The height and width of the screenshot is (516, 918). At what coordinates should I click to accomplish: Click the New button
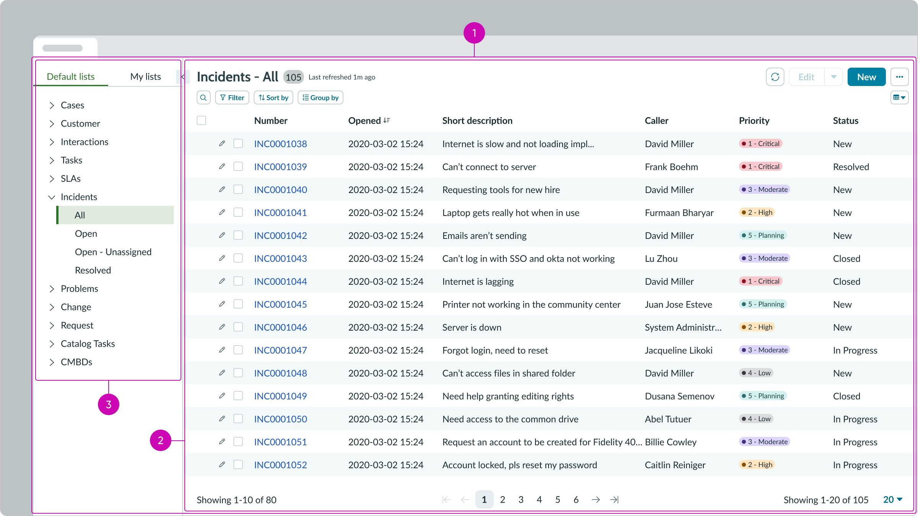point(866,77)
